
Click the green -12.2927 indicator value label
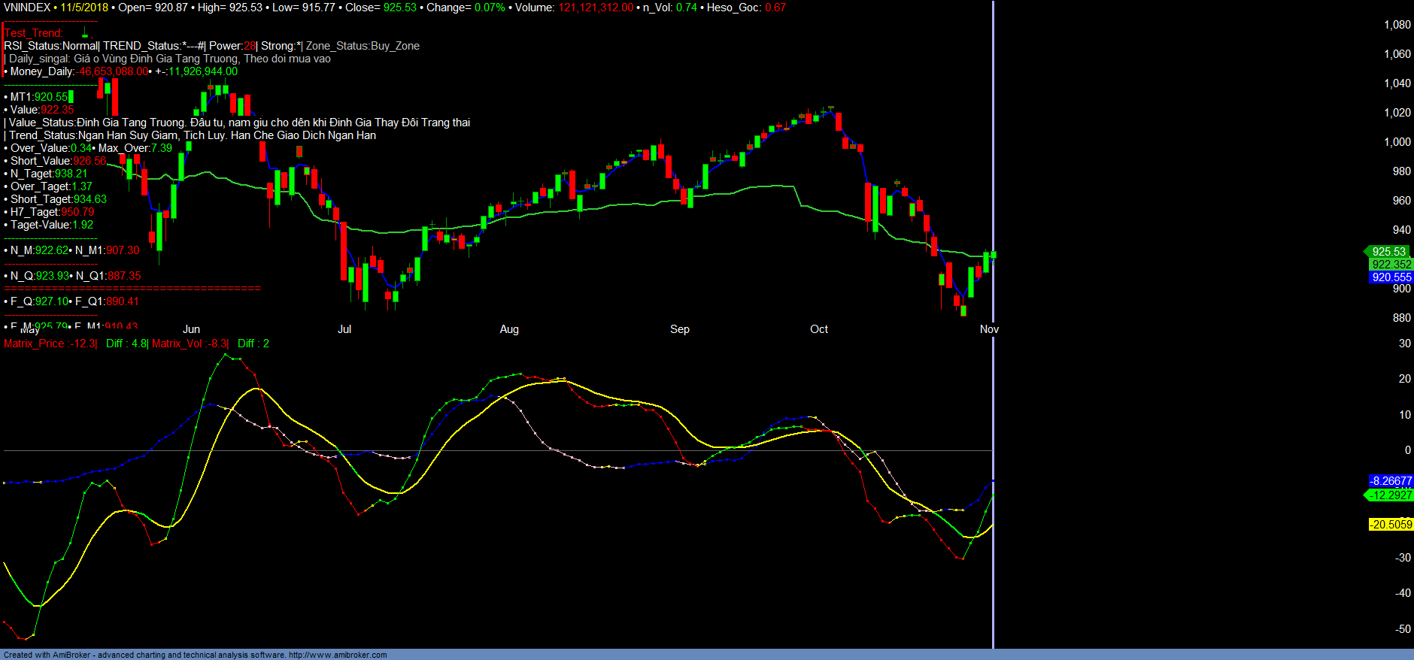click(x=1389, y=495)
